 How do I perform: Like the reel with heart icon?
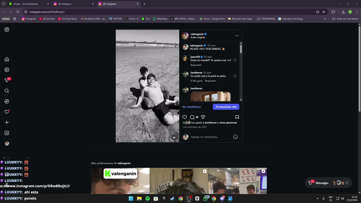184,117
